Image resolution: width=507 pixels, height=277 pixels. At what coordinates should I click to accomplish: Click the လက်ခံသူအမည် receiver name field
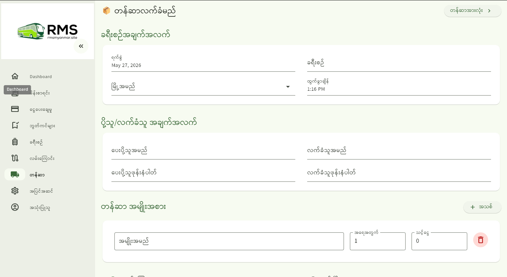(399, 151)
